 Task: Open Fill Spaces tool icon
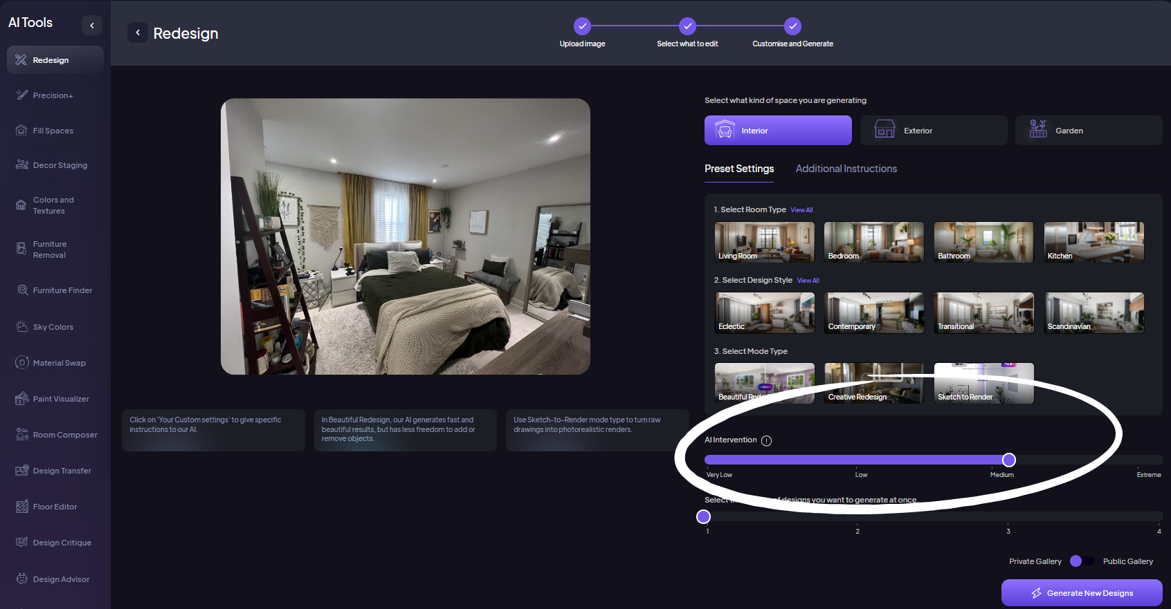point(21,131)
